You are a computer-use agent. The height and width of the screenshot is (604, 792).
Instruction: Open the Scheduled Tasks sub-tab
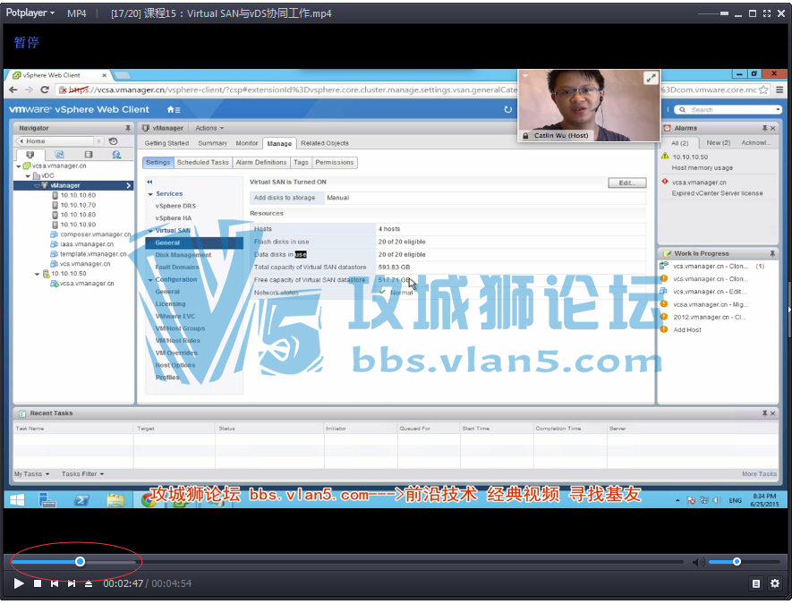coord(203,162)
